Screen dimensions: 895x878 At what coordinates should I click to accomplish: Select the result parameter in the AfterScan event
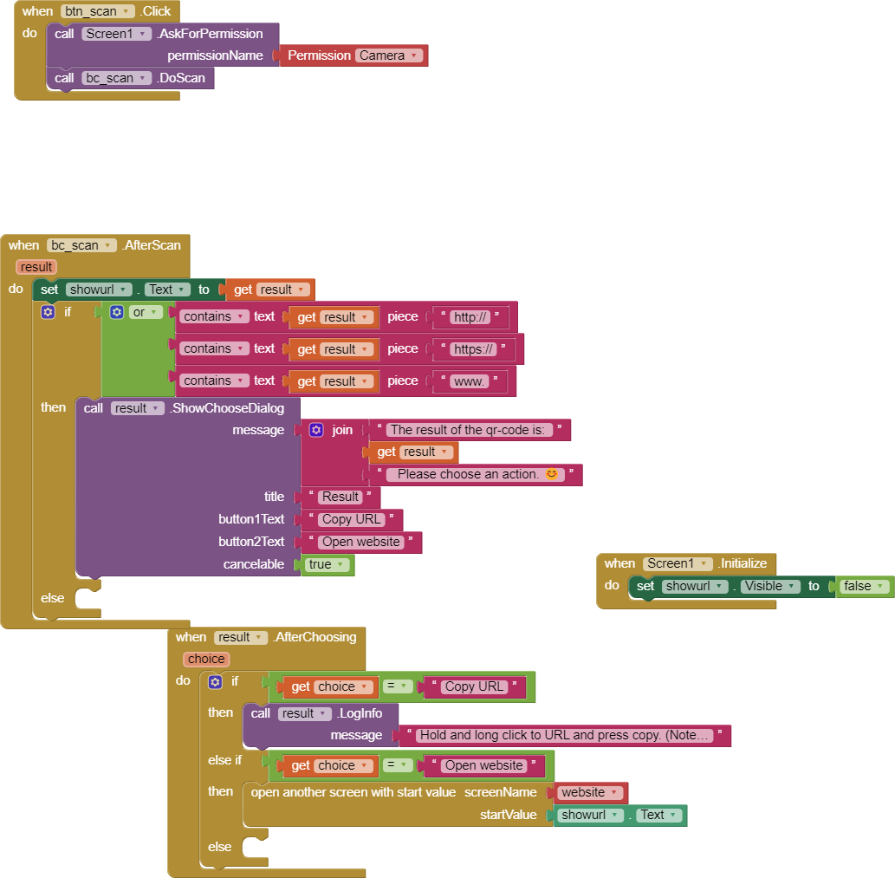(36, 267)
